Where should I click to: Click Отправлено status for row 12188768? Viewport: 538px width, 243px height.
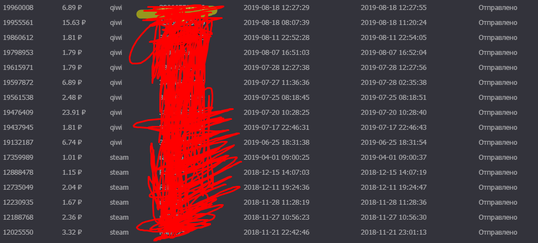click(498, 217)
